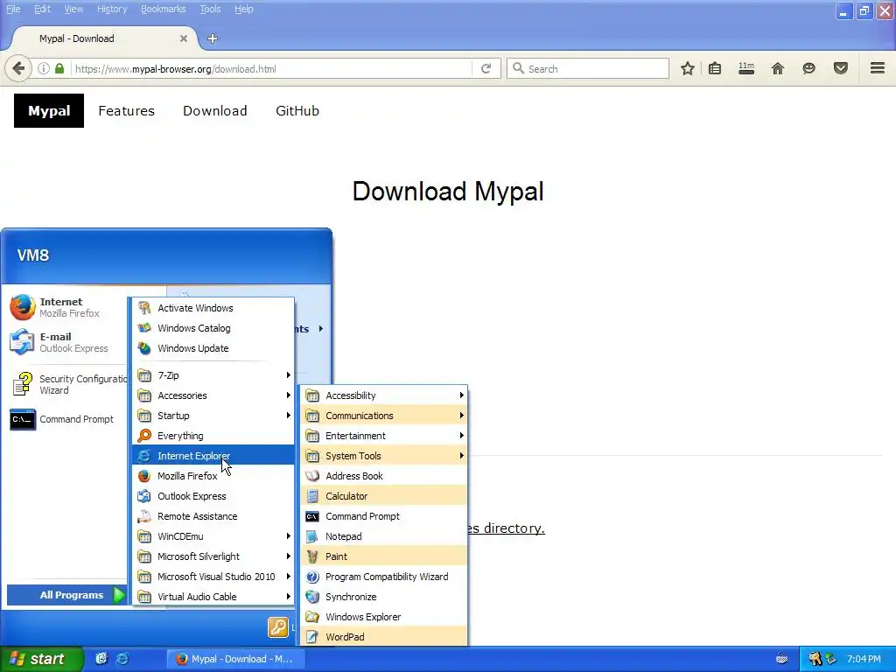The width and height of the screenshot is (896, 672).
Task: Click the URL address bar
Action: click(272, 68)
